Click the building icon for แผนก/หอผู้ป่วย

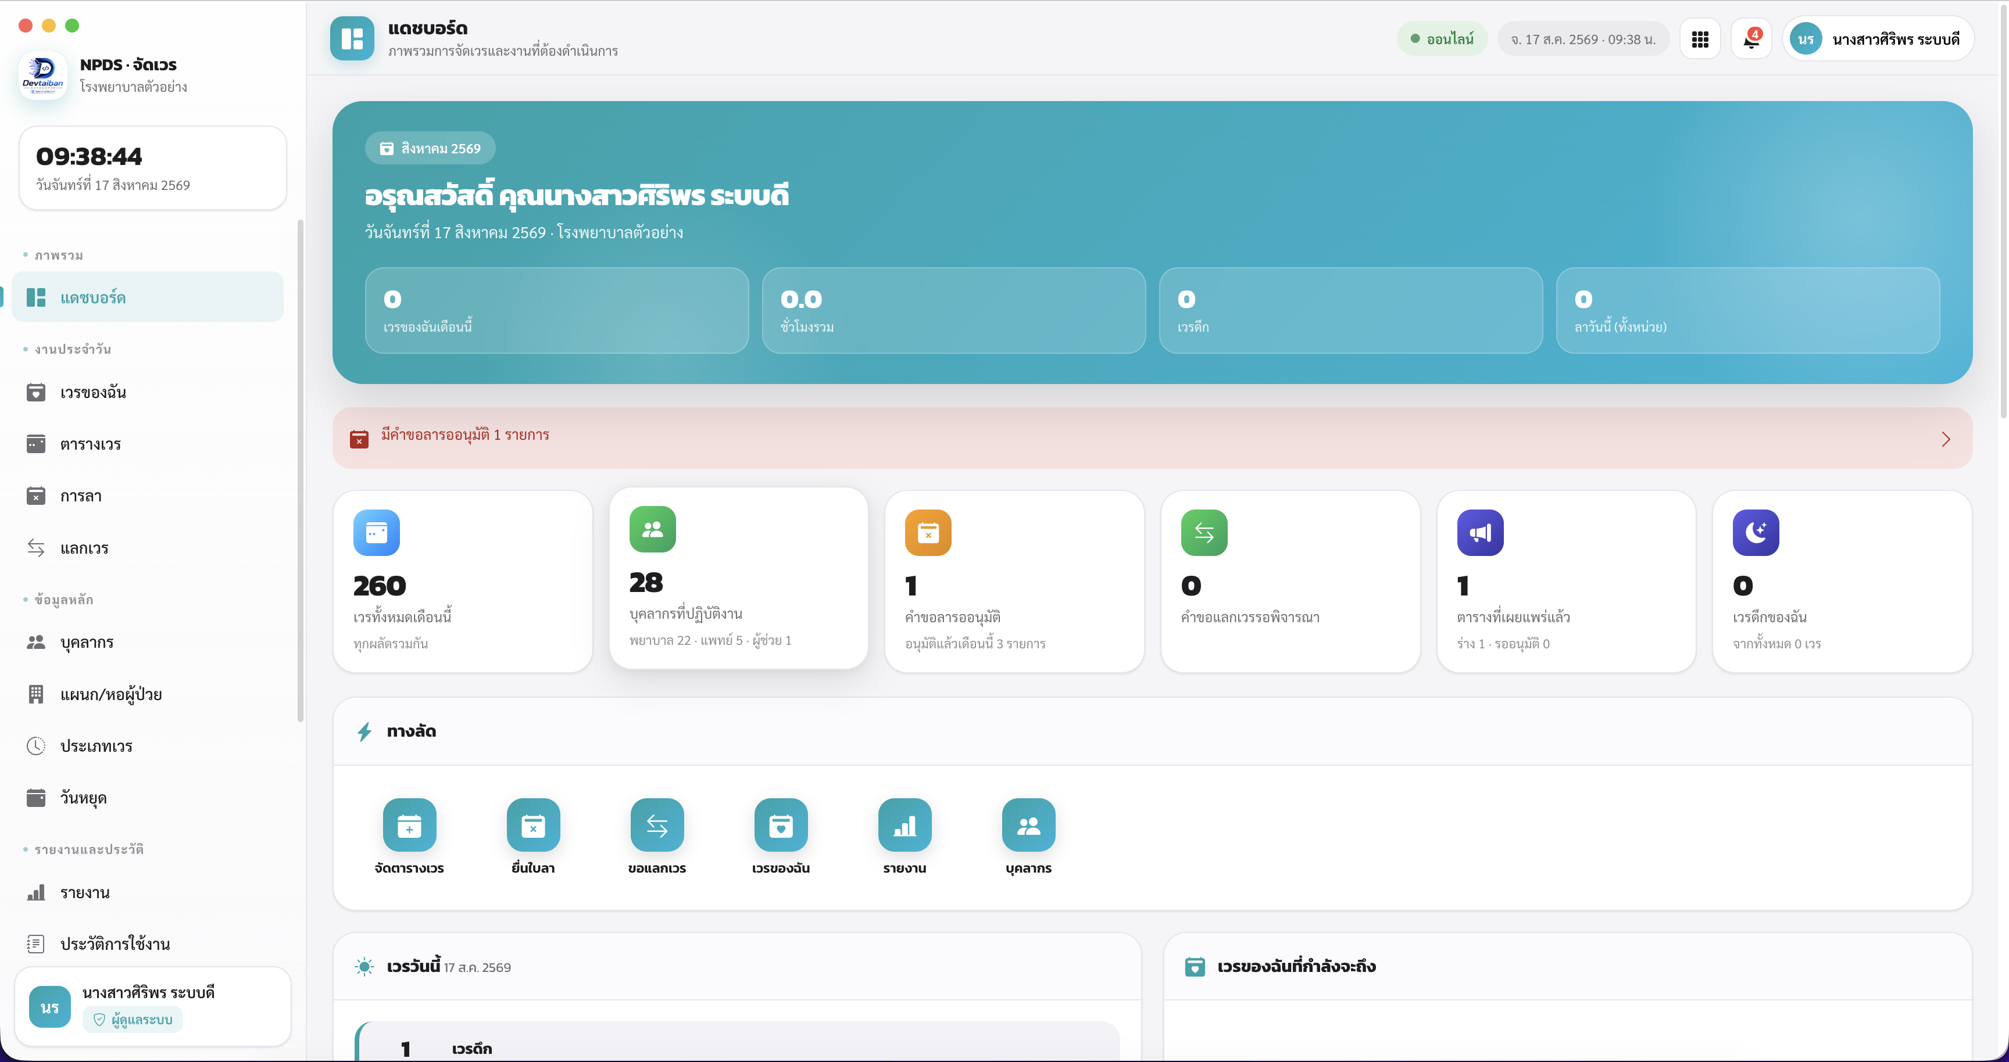(x=36, y=694)
